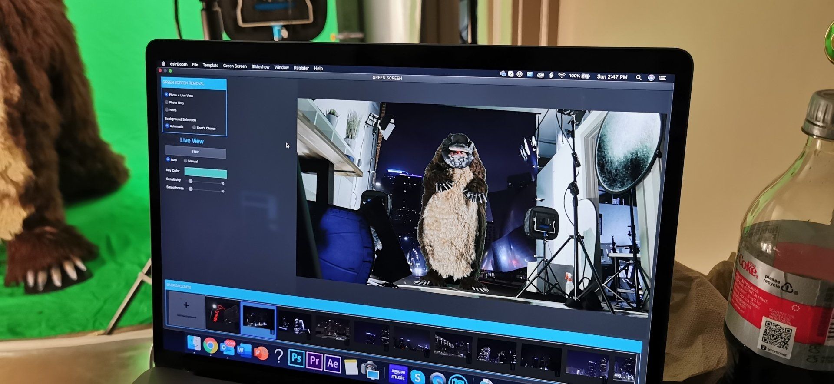Click the Smoothness slider handle
The height and width of the screenshot is (384, 834).
point(191,189)
